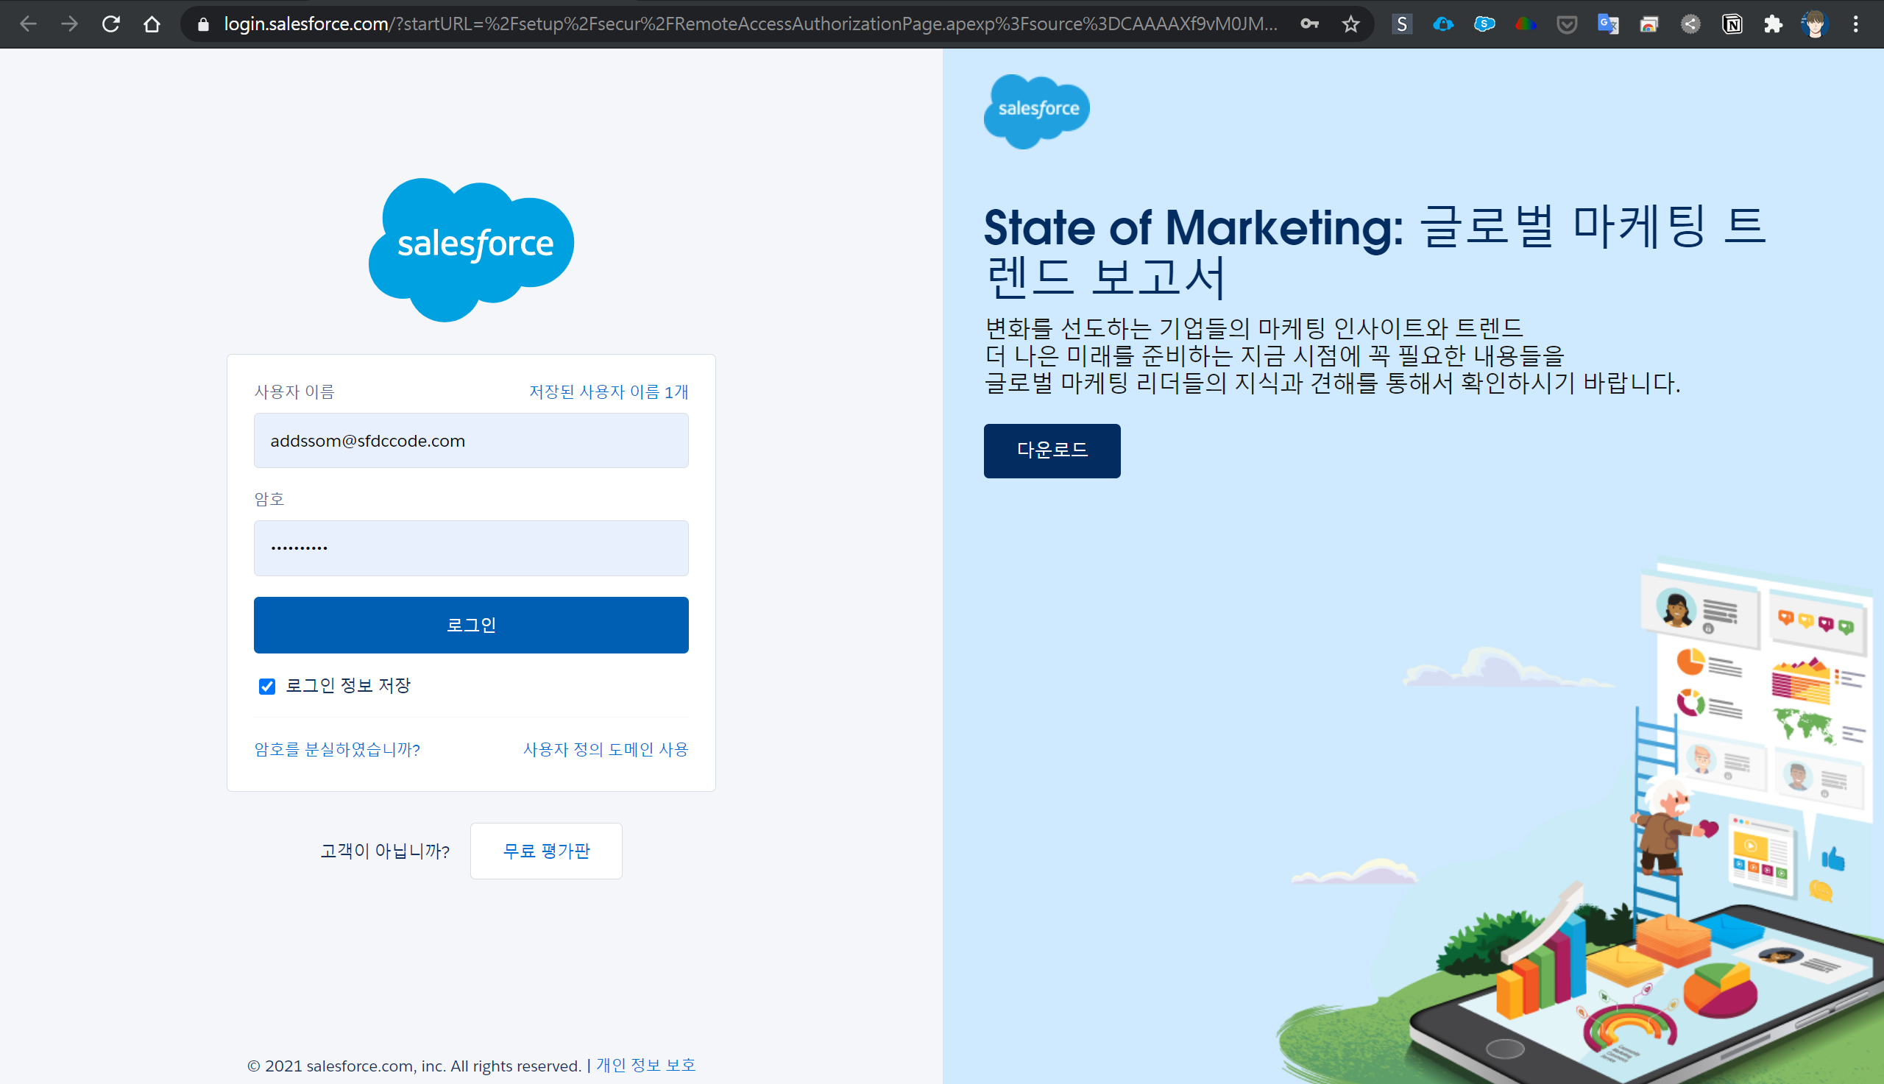Screen dimensions: 1884x1084
Task: Go to browser home page
Action: 152,24
